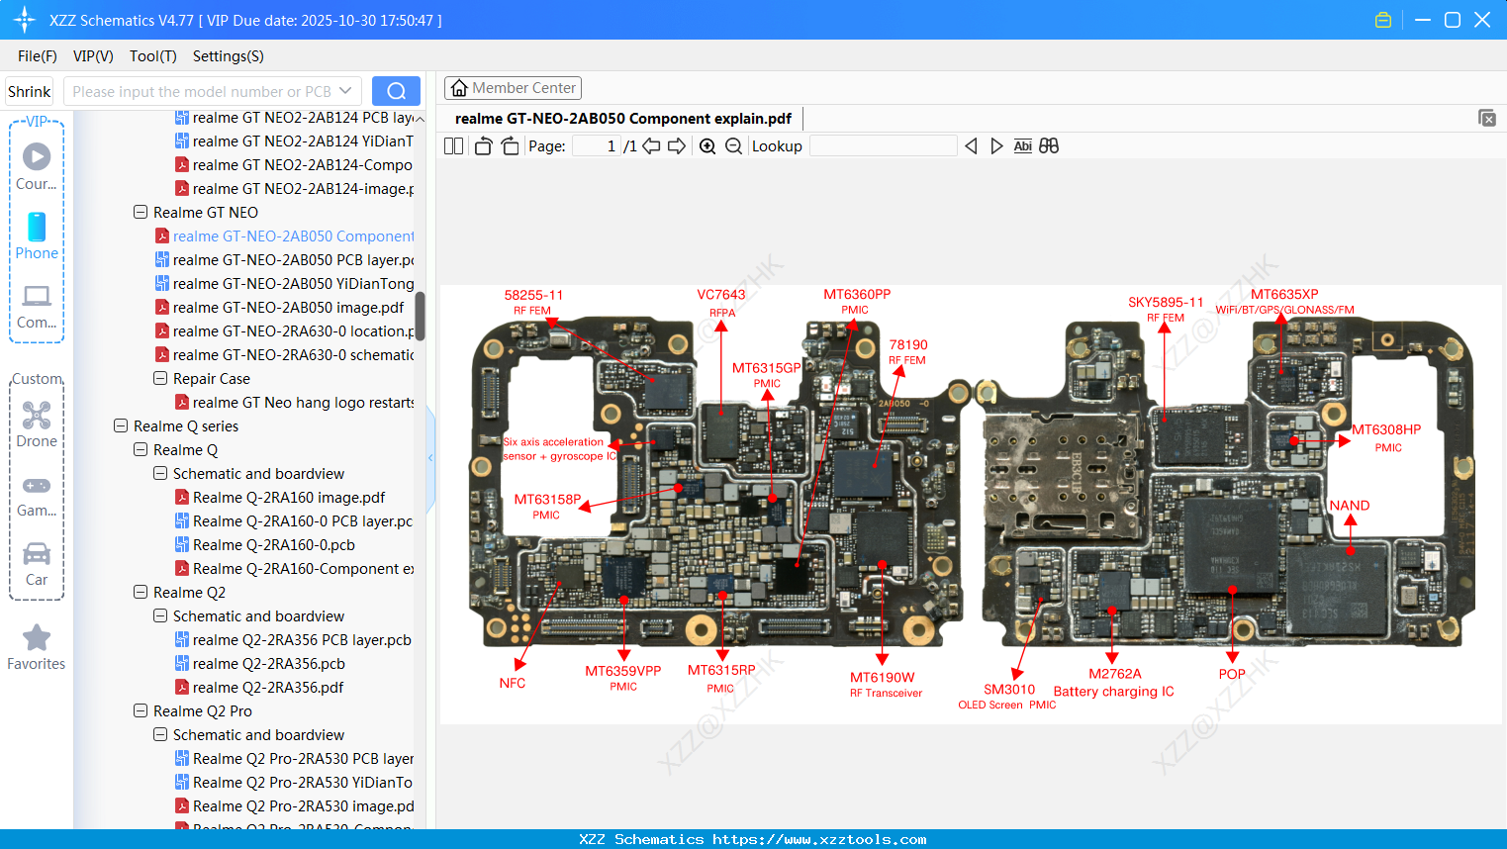Click the xzztools.com link in the status bar
The width and height of the screenshot is (1507, 849).
pos(819,839)
